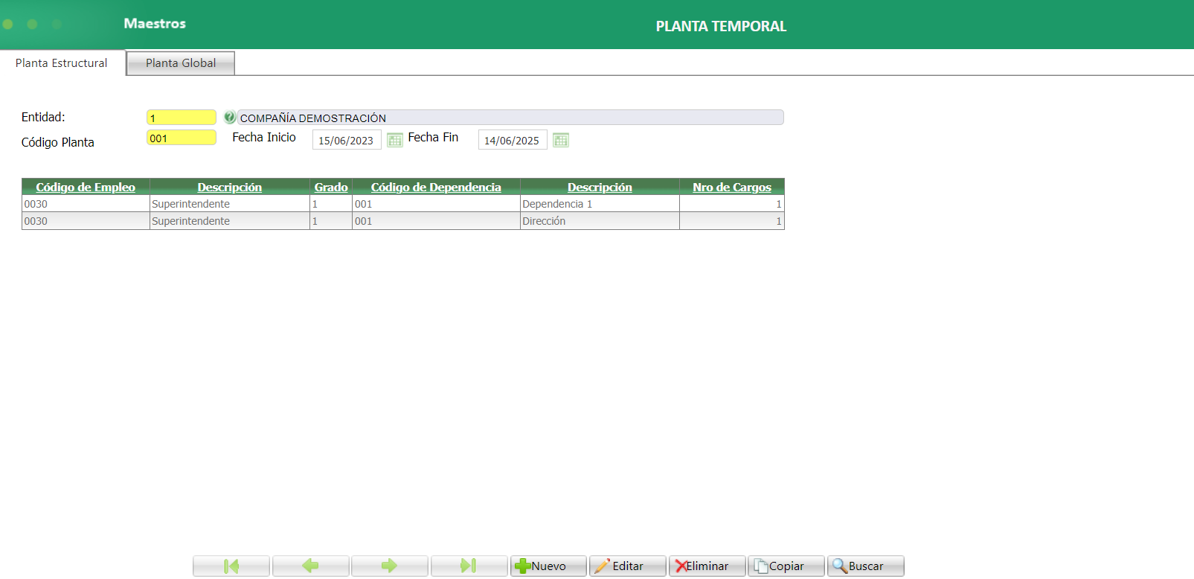The image size is (1194, 579).
Task: Click the Editar button
Action: click(x=627, y=566)
